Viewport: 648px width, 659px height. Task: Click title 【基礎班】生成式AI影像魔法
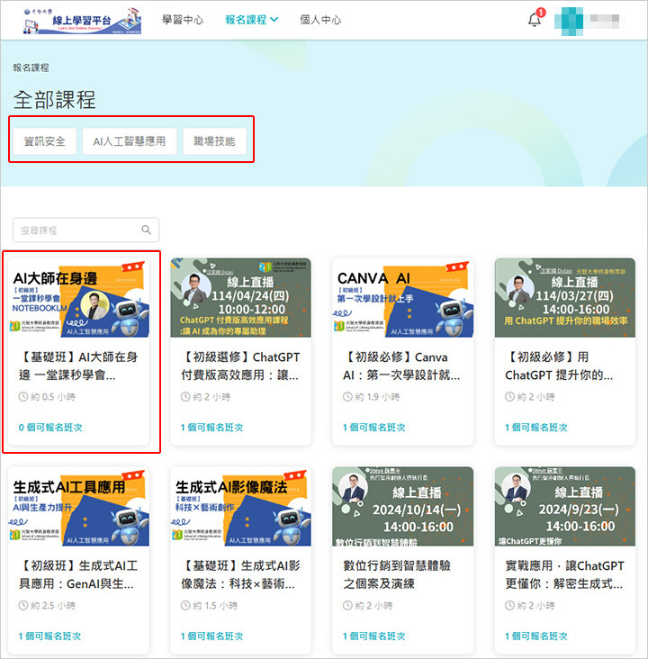click(241, 574)
